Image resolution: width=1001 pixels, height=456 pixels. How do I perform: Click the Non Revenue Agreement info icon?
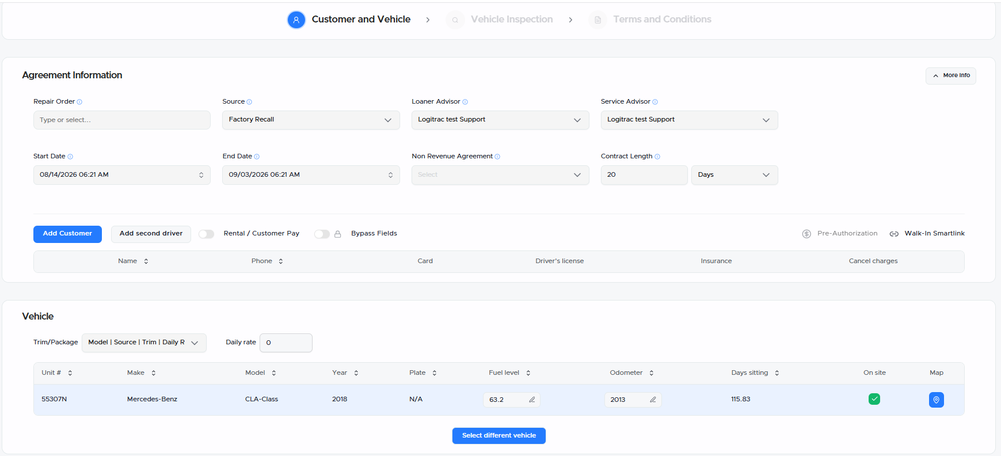497,157
